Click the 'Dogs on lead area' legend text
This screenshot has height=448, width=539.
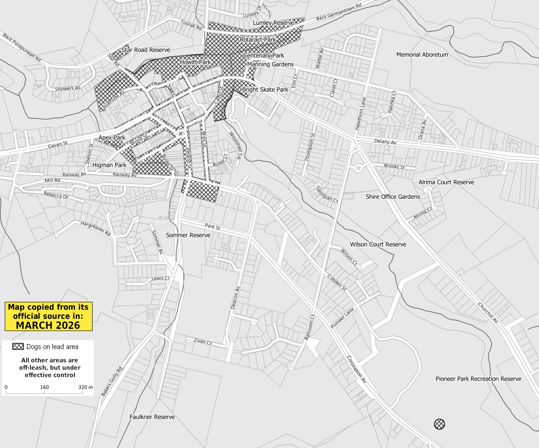(x=52, y=347)
